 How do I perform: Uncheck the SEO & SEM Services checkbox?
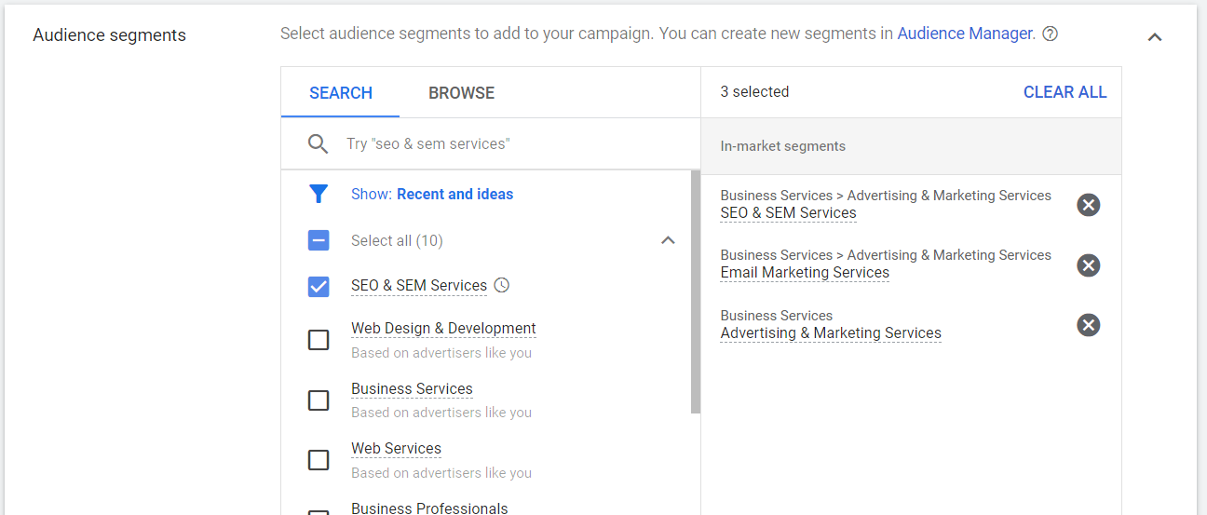tap(319, 287)
